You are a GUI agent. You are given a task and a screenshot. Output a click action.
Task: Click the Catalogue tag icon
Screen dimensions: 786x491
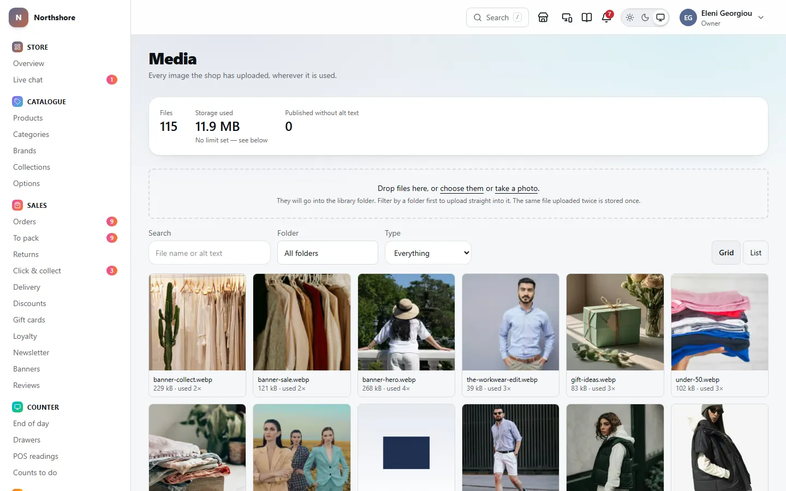pos(17,101)
